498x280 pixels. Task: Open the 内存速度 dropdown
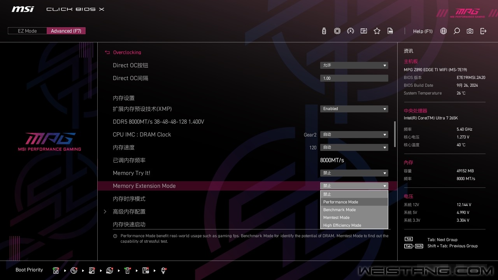[x=354, y=147]
